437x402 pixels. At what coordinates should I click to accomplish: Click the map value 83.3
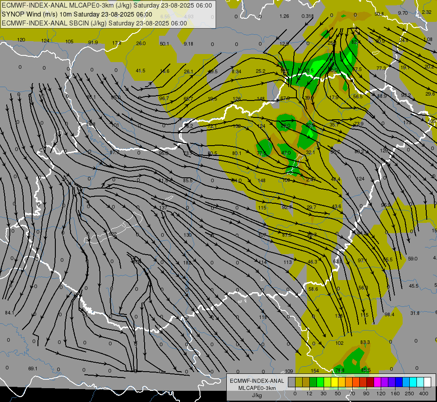coord(365,342)
